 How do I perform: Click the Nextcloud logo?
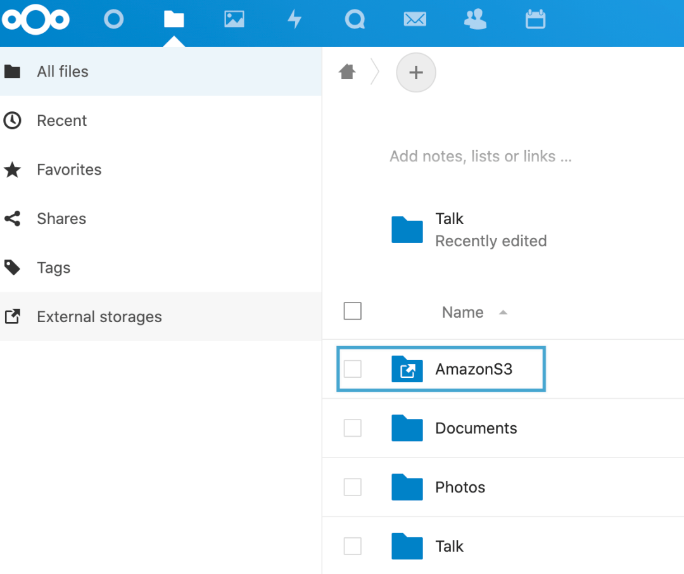pos(35,20)
